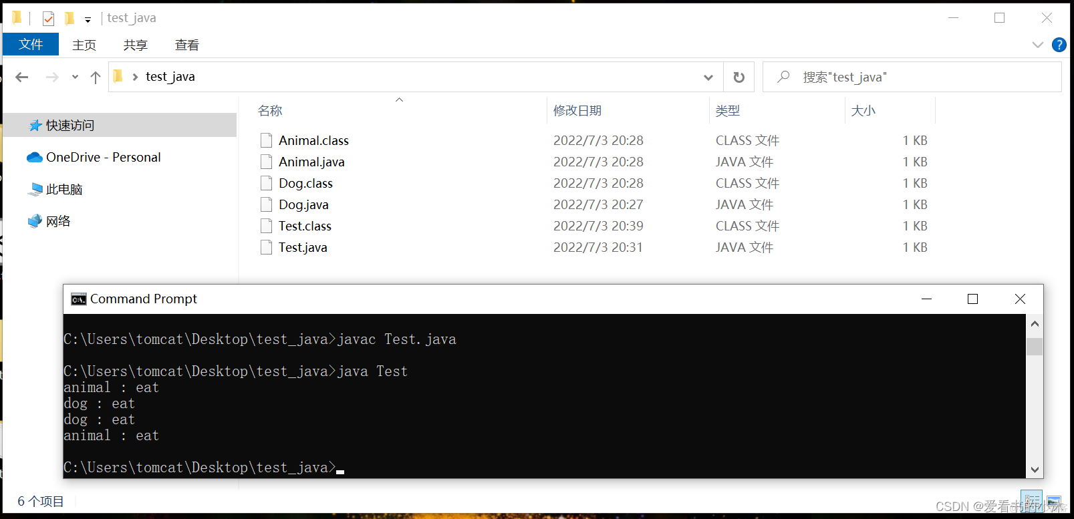Click the search magnifier icon

coord(783,77)
